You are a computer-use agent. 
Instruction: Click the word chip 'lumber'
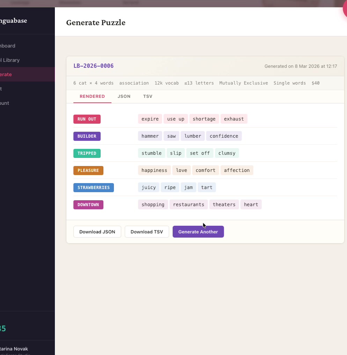point(193,136)
